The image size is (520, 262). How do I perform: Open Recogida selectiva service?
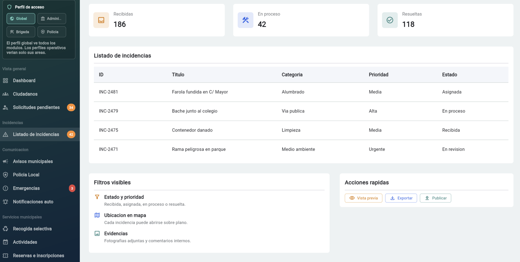[x=40, y=229]
